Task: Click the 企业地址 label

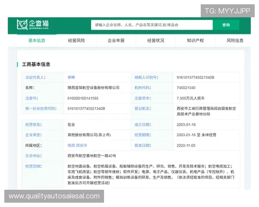Action: [x=33, y=156]
